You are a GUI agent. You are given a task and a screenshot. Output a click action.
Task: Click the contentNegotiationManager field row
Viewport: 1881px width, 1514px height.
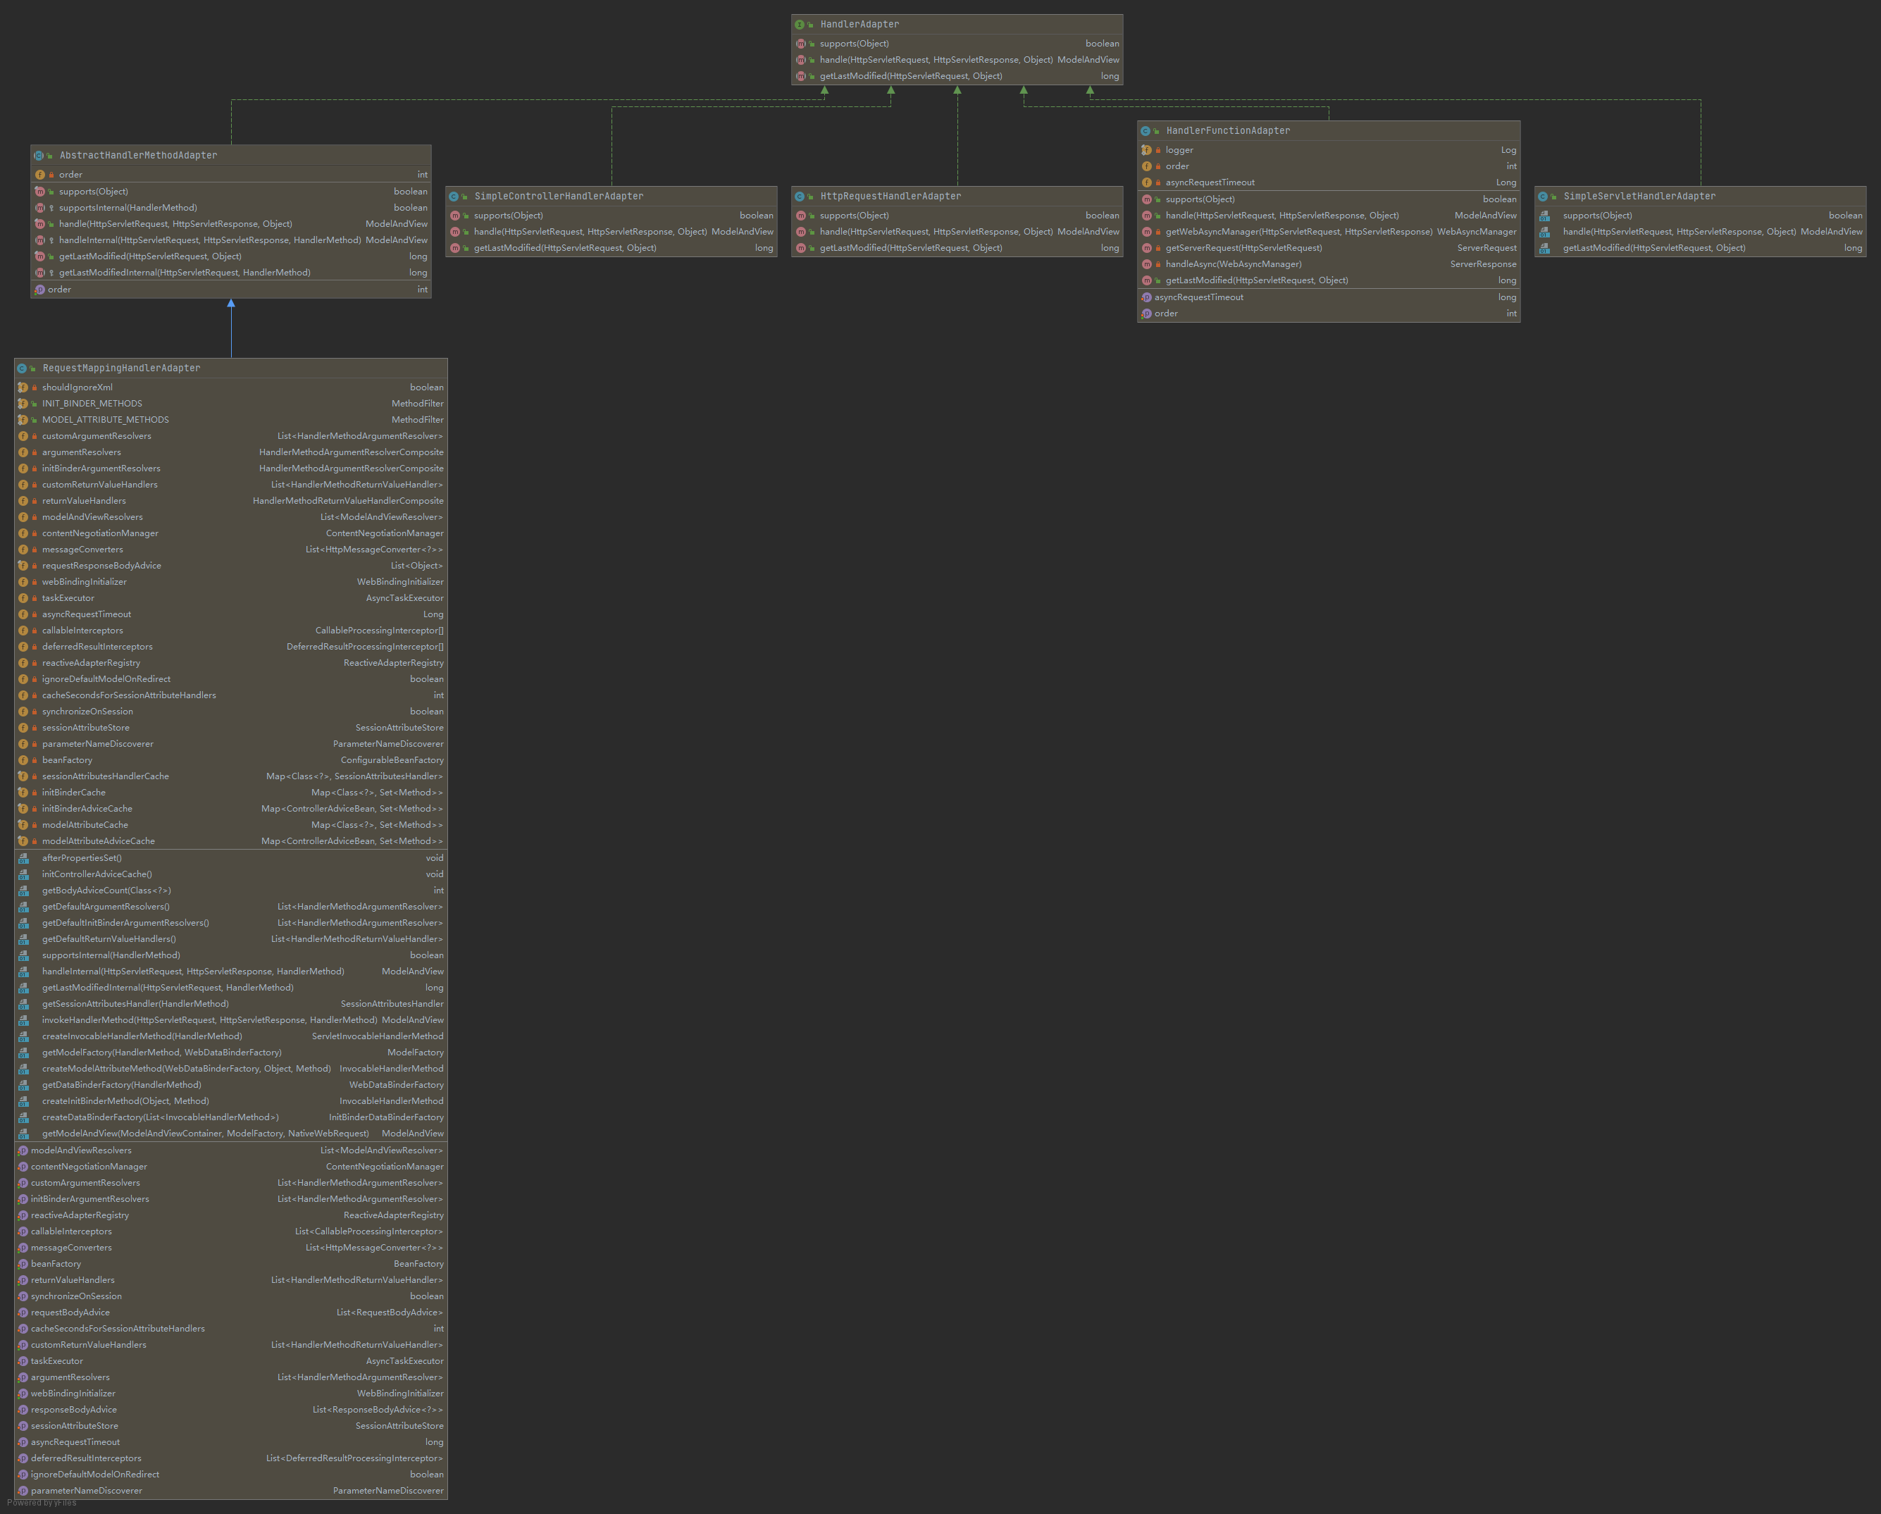click(231, 533)
